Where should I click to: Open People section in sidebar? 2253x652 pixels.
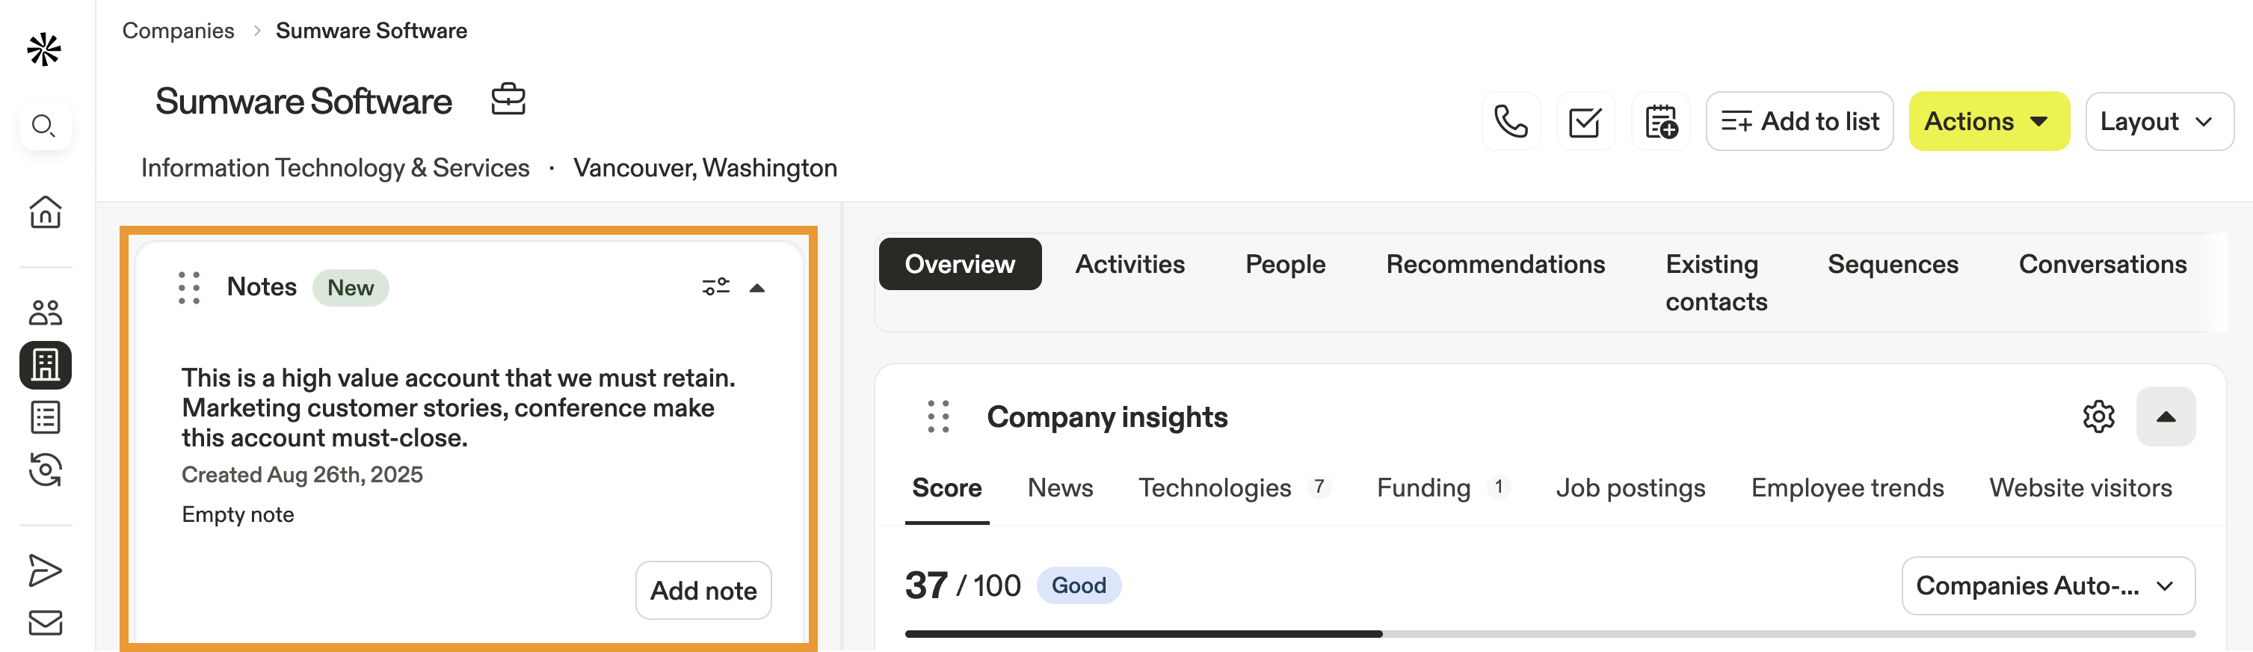click(x=45, y=313)
